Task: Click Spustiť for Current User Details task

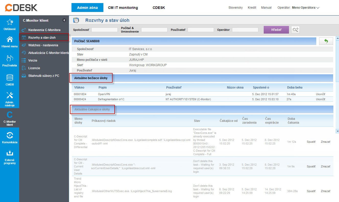Action: 311,166
